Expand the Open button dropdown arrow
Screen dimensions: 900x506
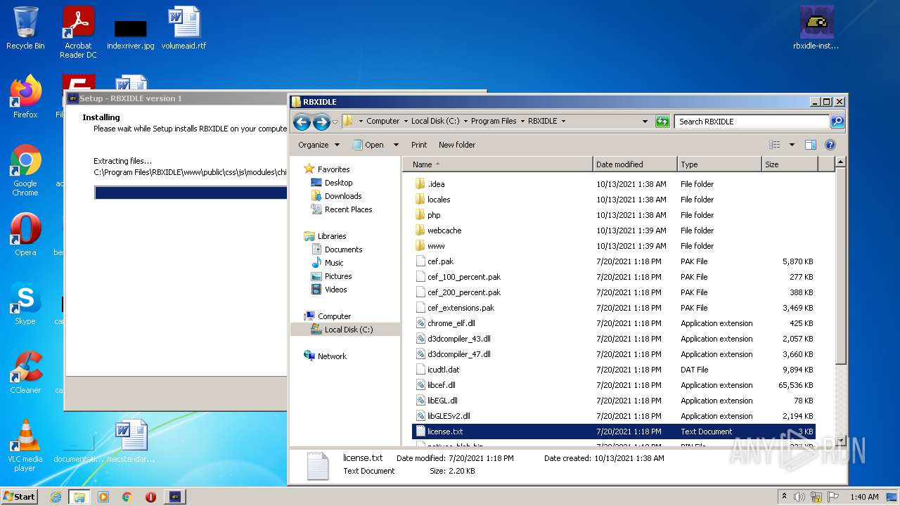(x=396, y=145)
